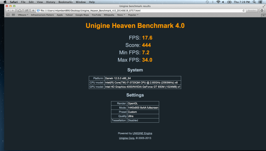
Task: Open the File menu
Action: [23, 2]
